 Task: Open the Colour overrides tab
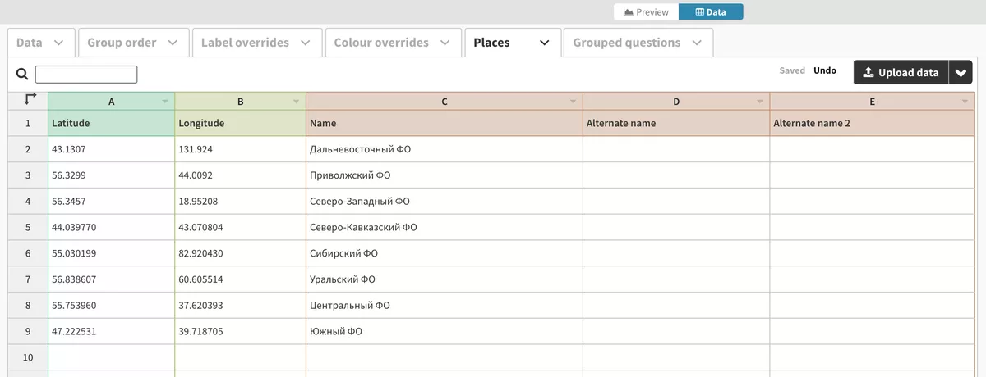392,43
